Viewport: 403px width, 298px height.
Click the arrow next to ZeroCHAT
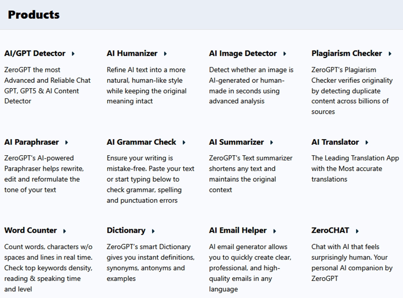coord(357,231)
